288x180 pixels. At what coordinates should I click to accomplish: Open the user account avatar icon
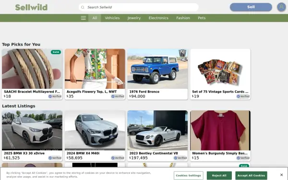coord(281,7)
